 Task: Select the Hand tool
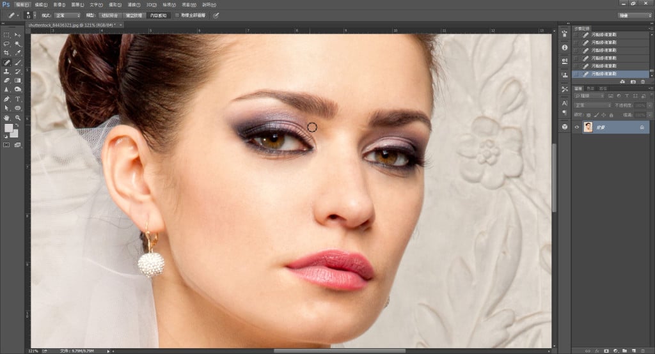coord(6,118)
